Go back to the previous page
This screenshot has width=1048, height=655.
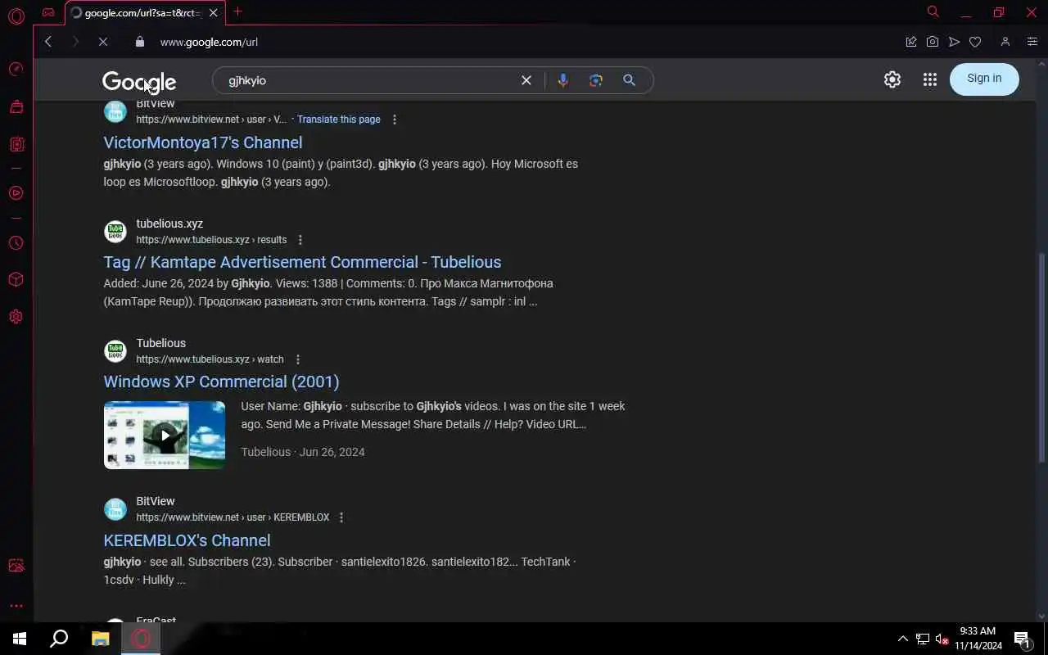pyautogui.click(x=48, y=42)
